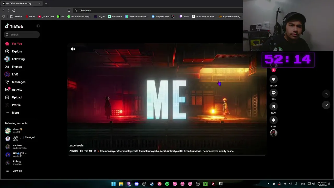
Task: Open the Netflix bookmark
Action: pyautogui.click(x=30, y=16)
